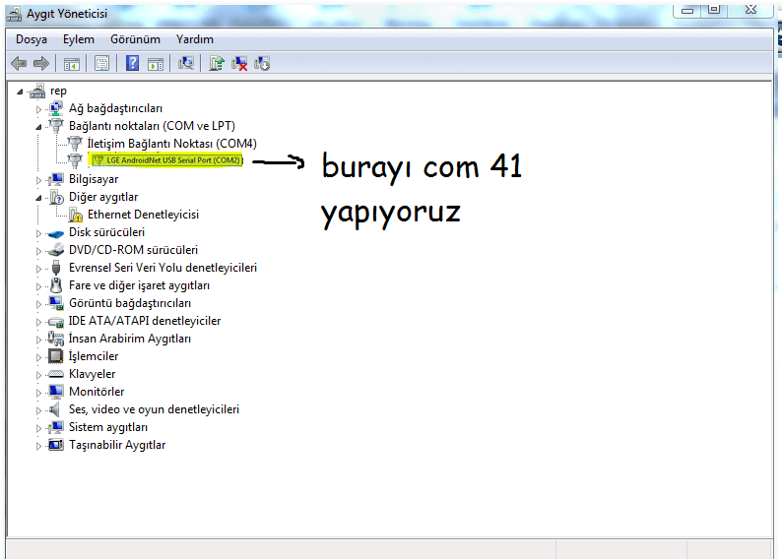Click the disable device down-arrow icon
This screenshot has width=782, height=559.
click(x=262, y=64)
